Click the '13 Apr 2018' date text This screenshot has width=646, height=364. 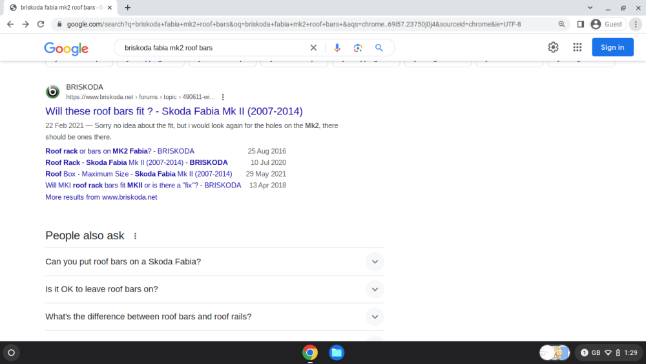pyautogui.click(x=268, y=186)
